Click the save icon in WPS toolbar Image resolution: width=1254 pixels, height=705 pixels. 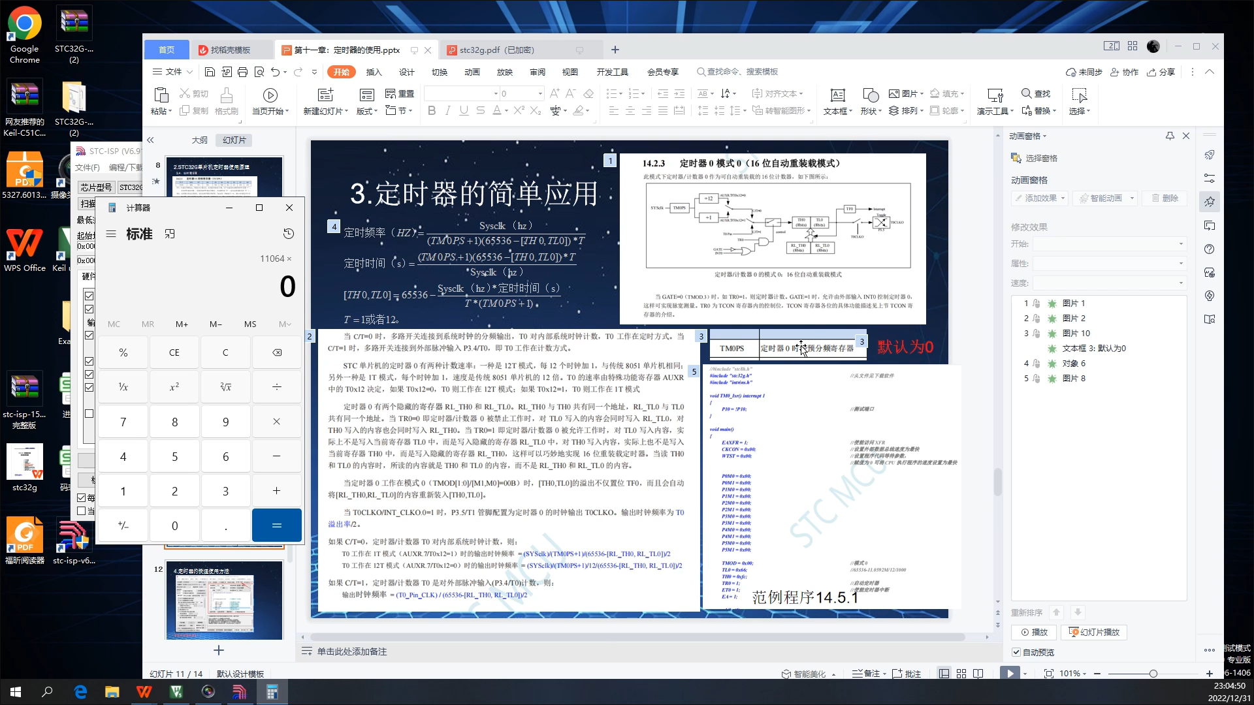tap(210, 72)
